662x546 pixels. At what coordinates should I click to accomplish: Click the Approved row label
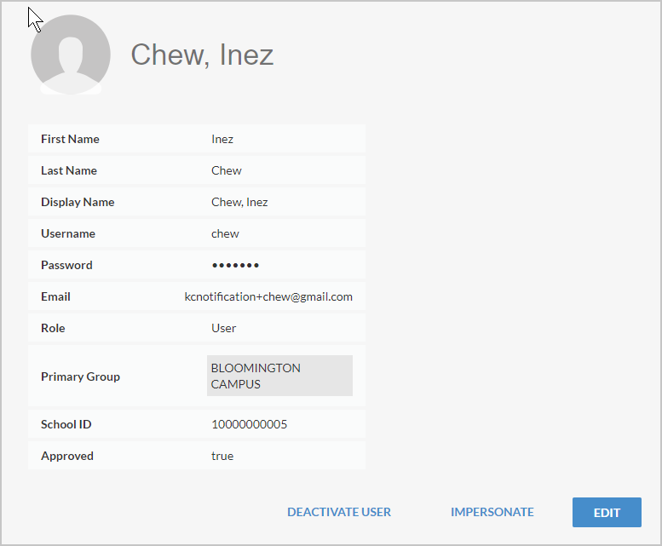pos(67,456)
